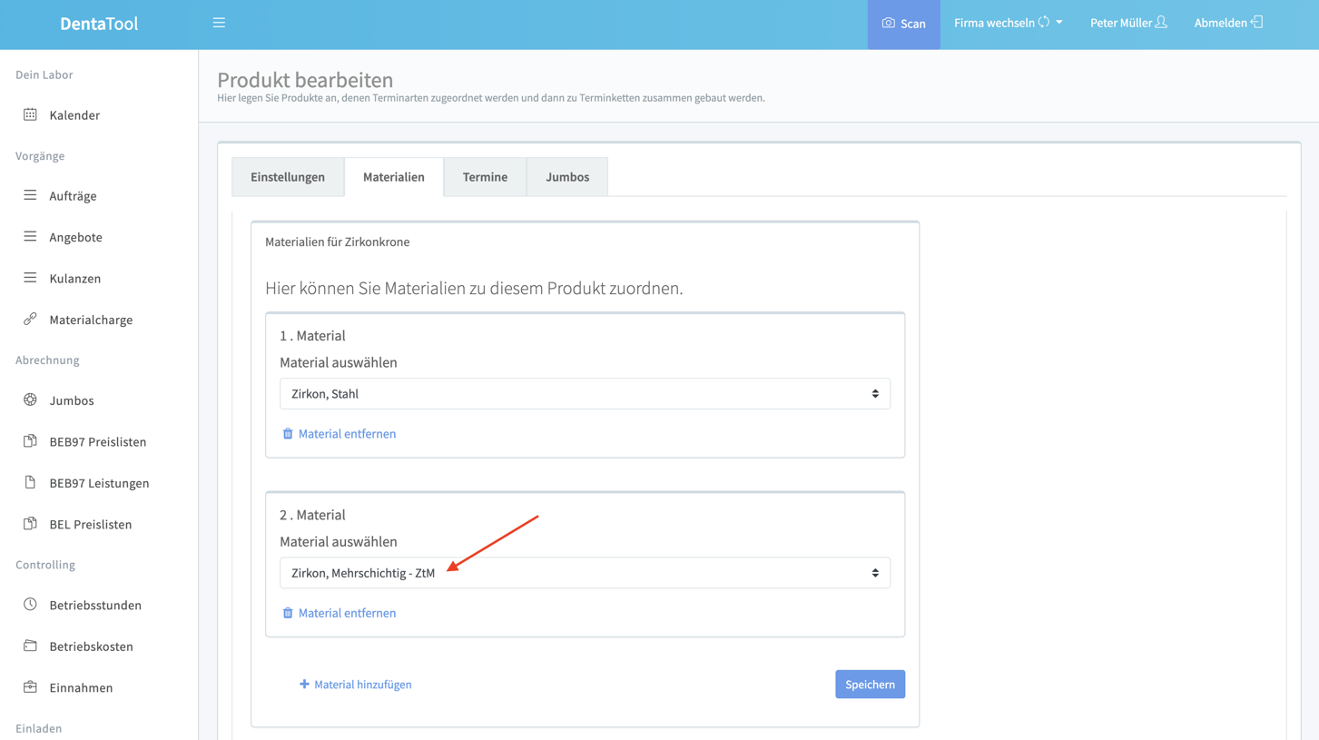1319x740 pixels.
Task: Open Materialcharge in the sidebar
Action: click(91, 320)
